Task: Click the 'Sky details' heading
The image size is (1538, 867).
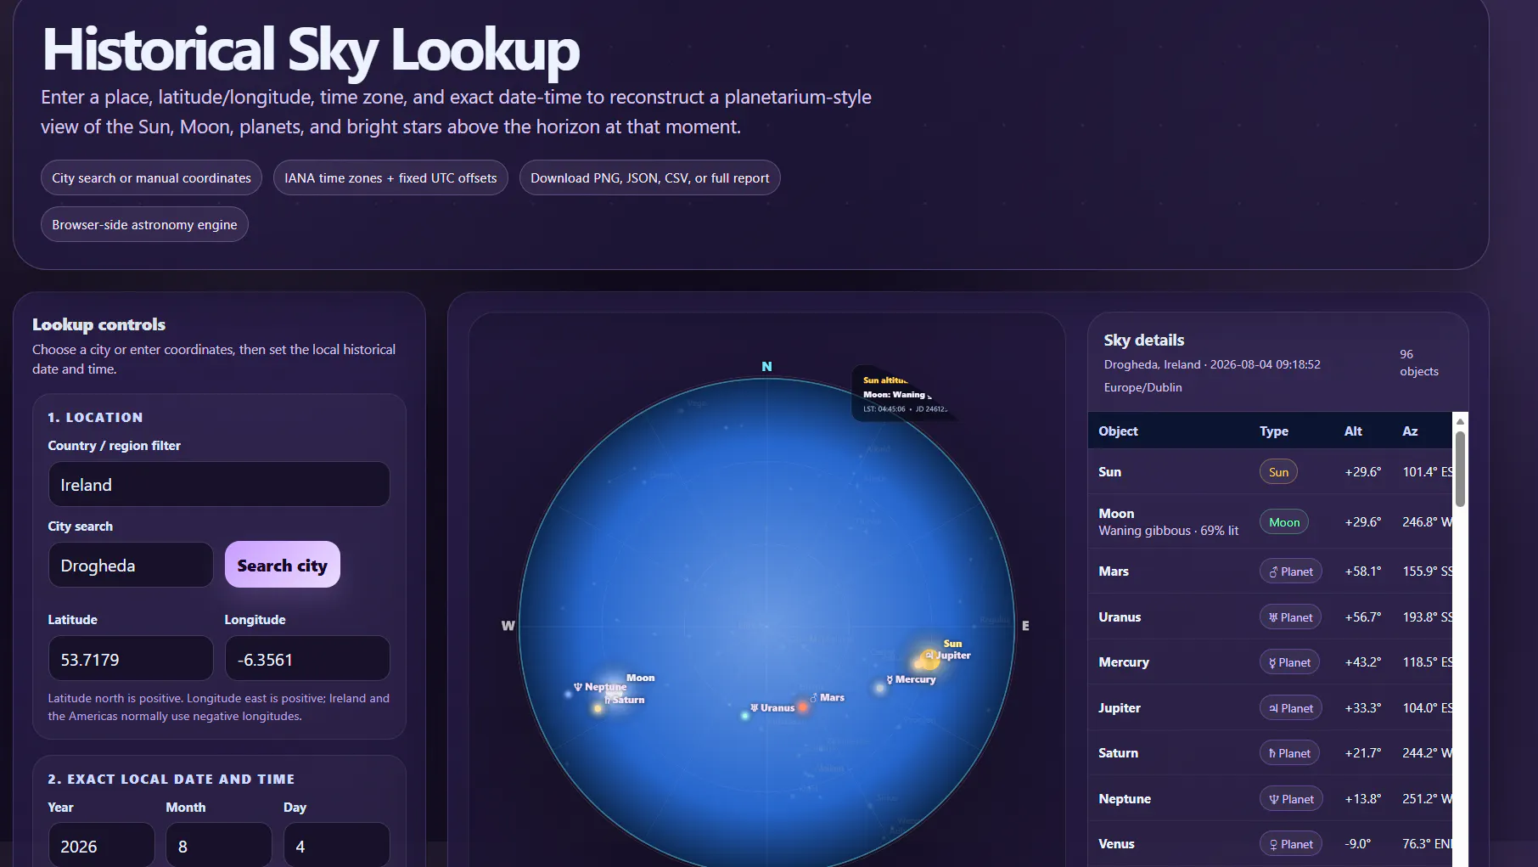Action: tap(1143, 341)
